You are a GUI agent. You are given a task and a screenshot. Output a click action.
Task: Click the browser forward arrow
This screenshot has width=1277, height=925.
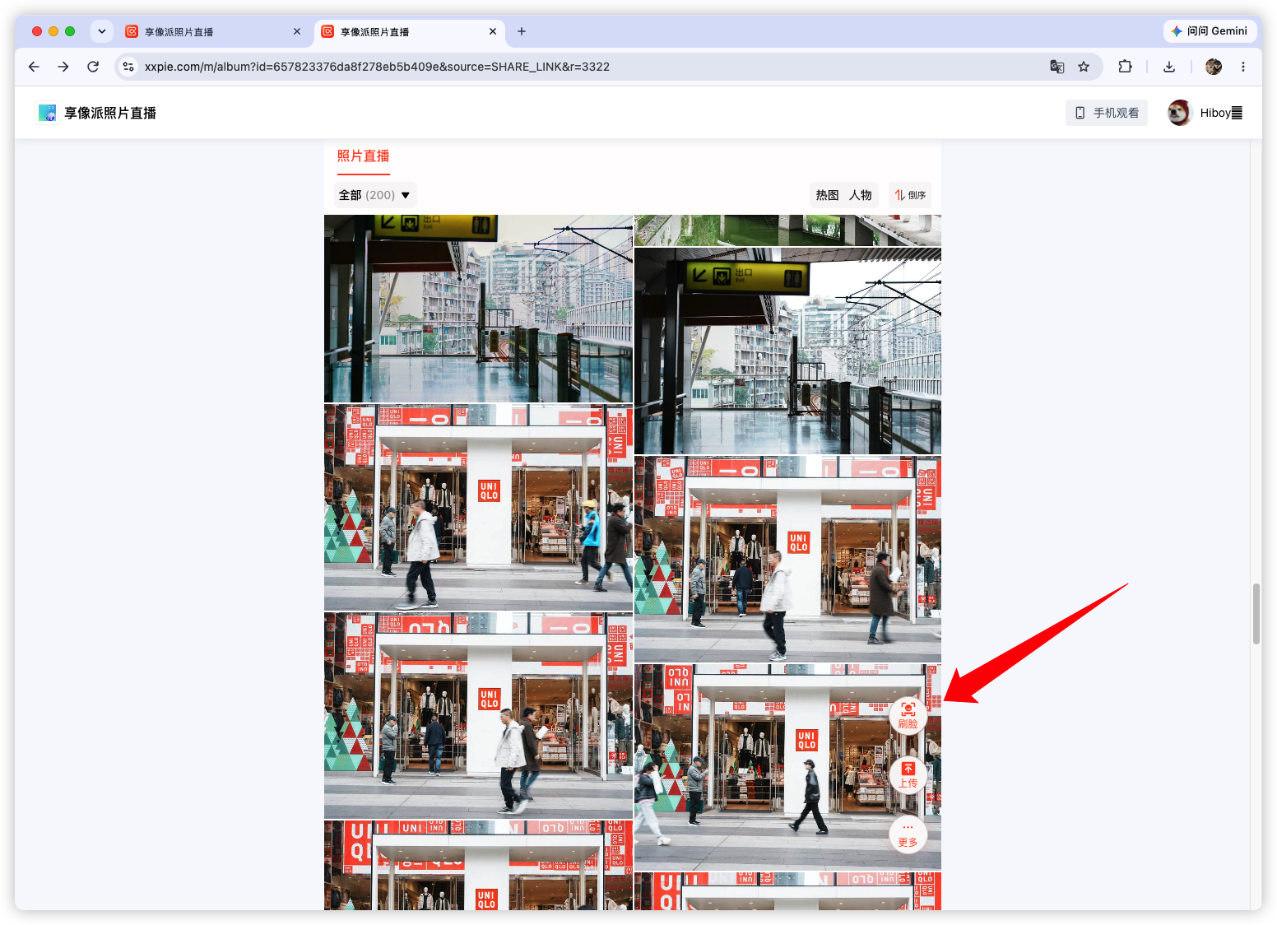[63, 67]
